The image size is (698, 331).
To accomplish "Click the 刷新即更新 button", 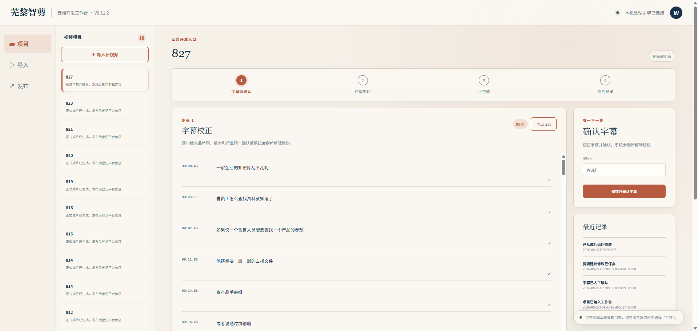I will pos(662,56).
